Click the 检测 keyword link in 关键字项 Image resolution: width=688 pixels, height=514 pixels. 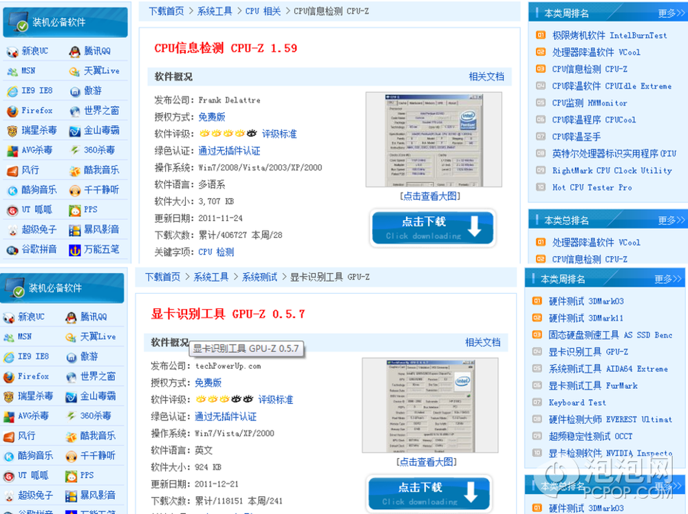[x=225, y=252]
